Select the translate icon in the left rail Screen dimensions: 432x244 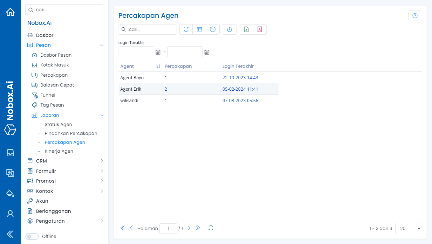[10, 173]
